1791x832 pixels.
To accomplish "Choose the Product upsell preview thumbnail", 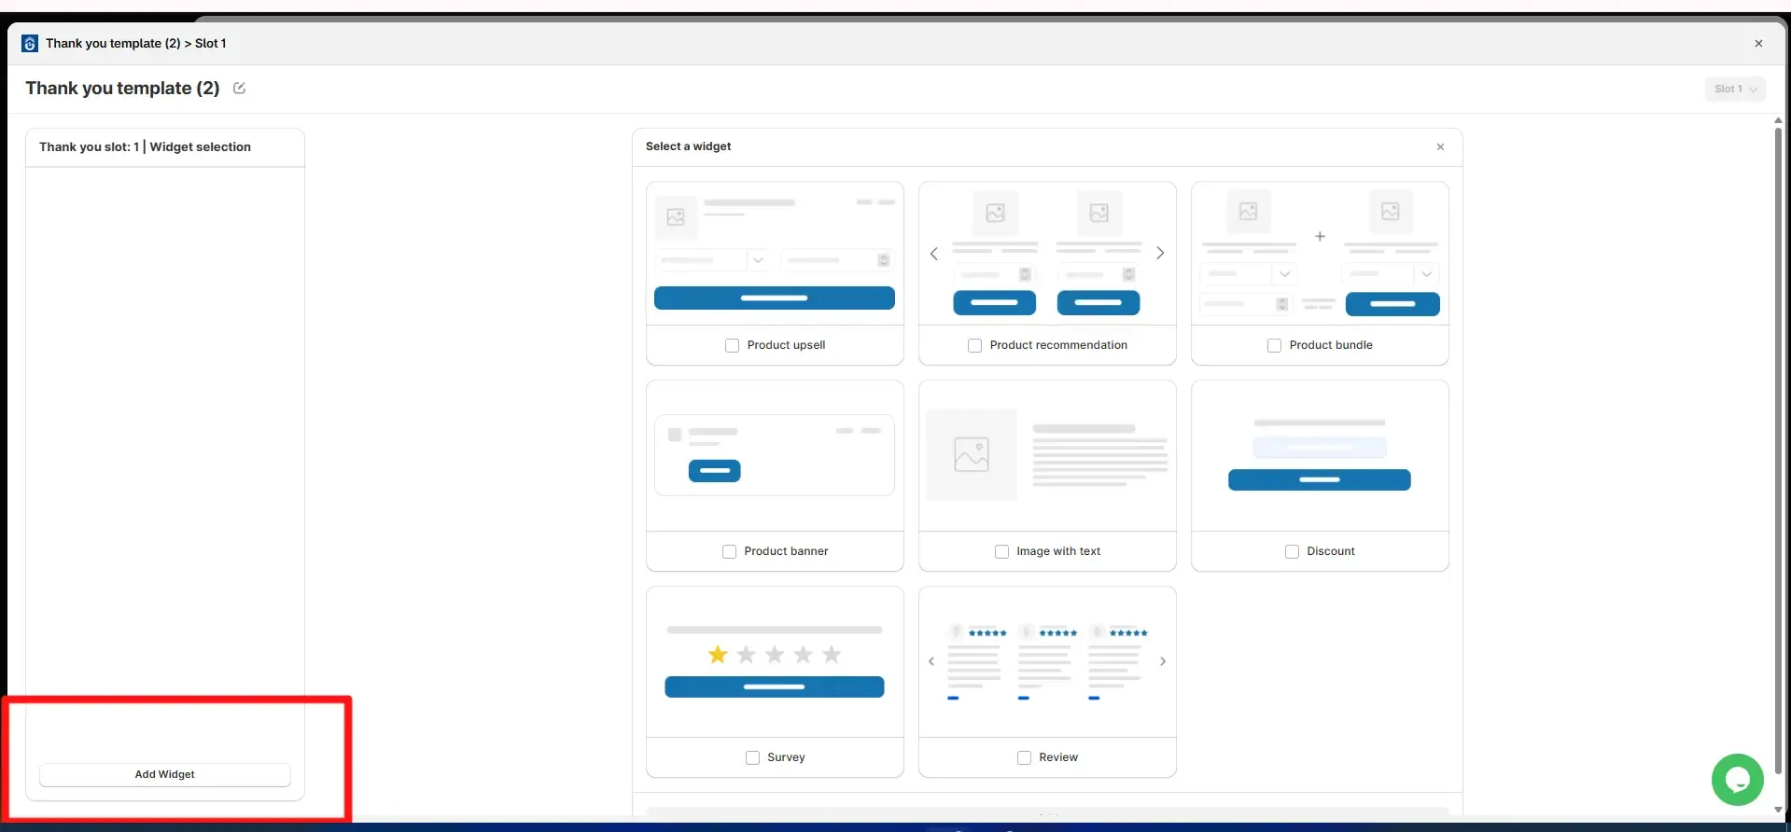I will point(775,254).
